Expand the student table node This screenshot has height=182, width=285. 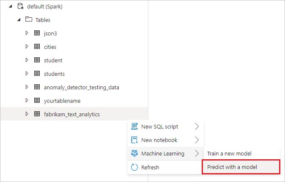pyautogui.click(x=27, y=60)
